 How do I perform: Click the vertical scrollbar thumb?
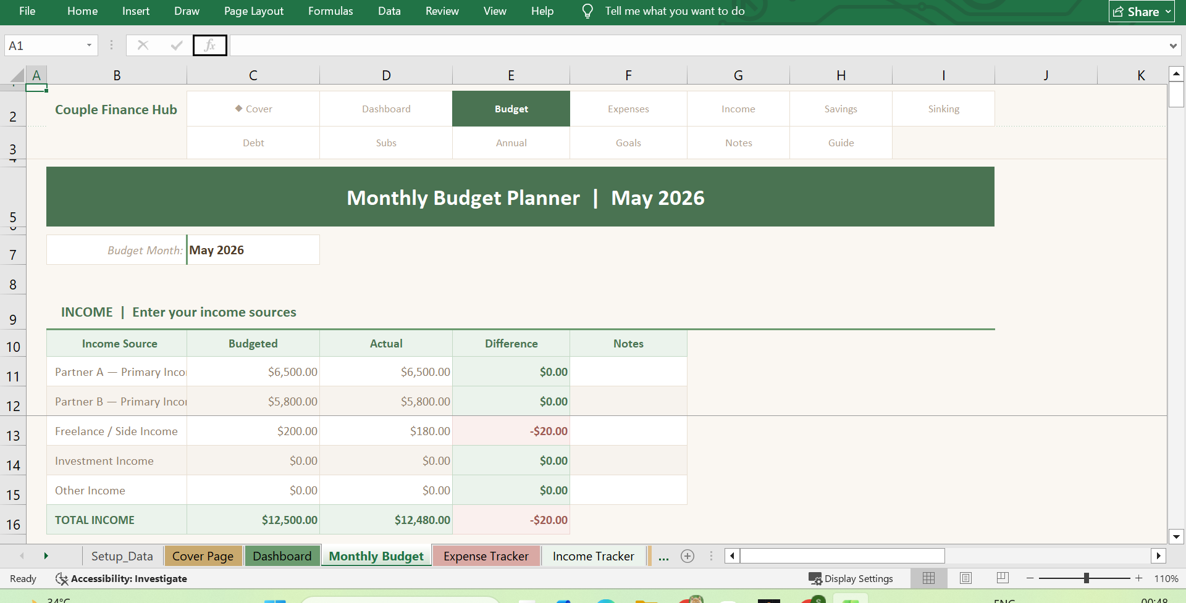click(1176, 95)
